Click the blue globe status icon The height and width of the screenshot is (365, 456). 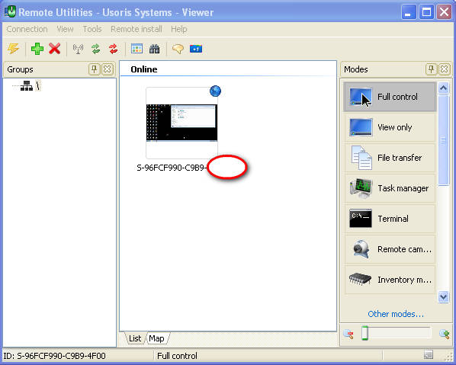[x=215, y=91]
